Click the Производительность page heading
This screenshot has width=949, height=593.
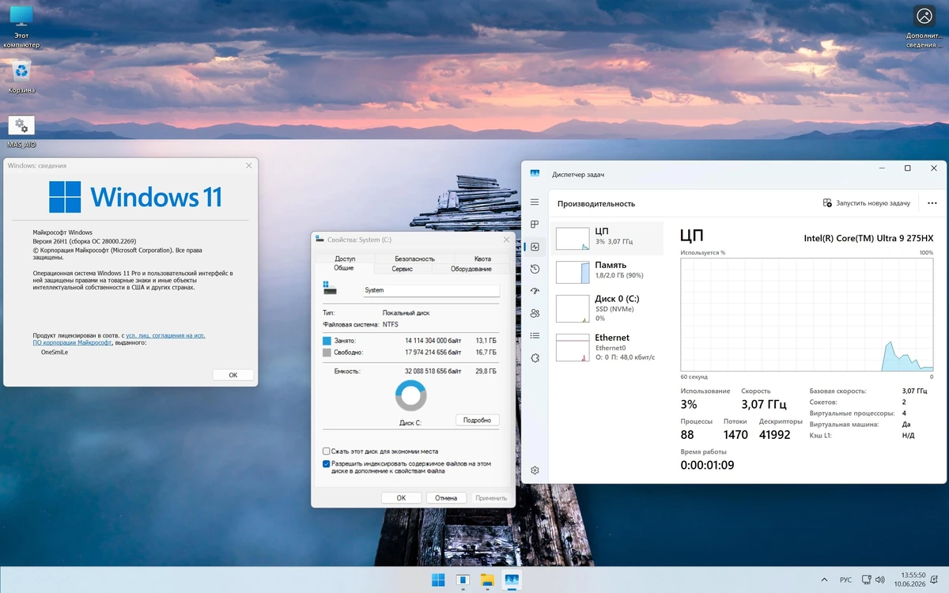[596, 203]
